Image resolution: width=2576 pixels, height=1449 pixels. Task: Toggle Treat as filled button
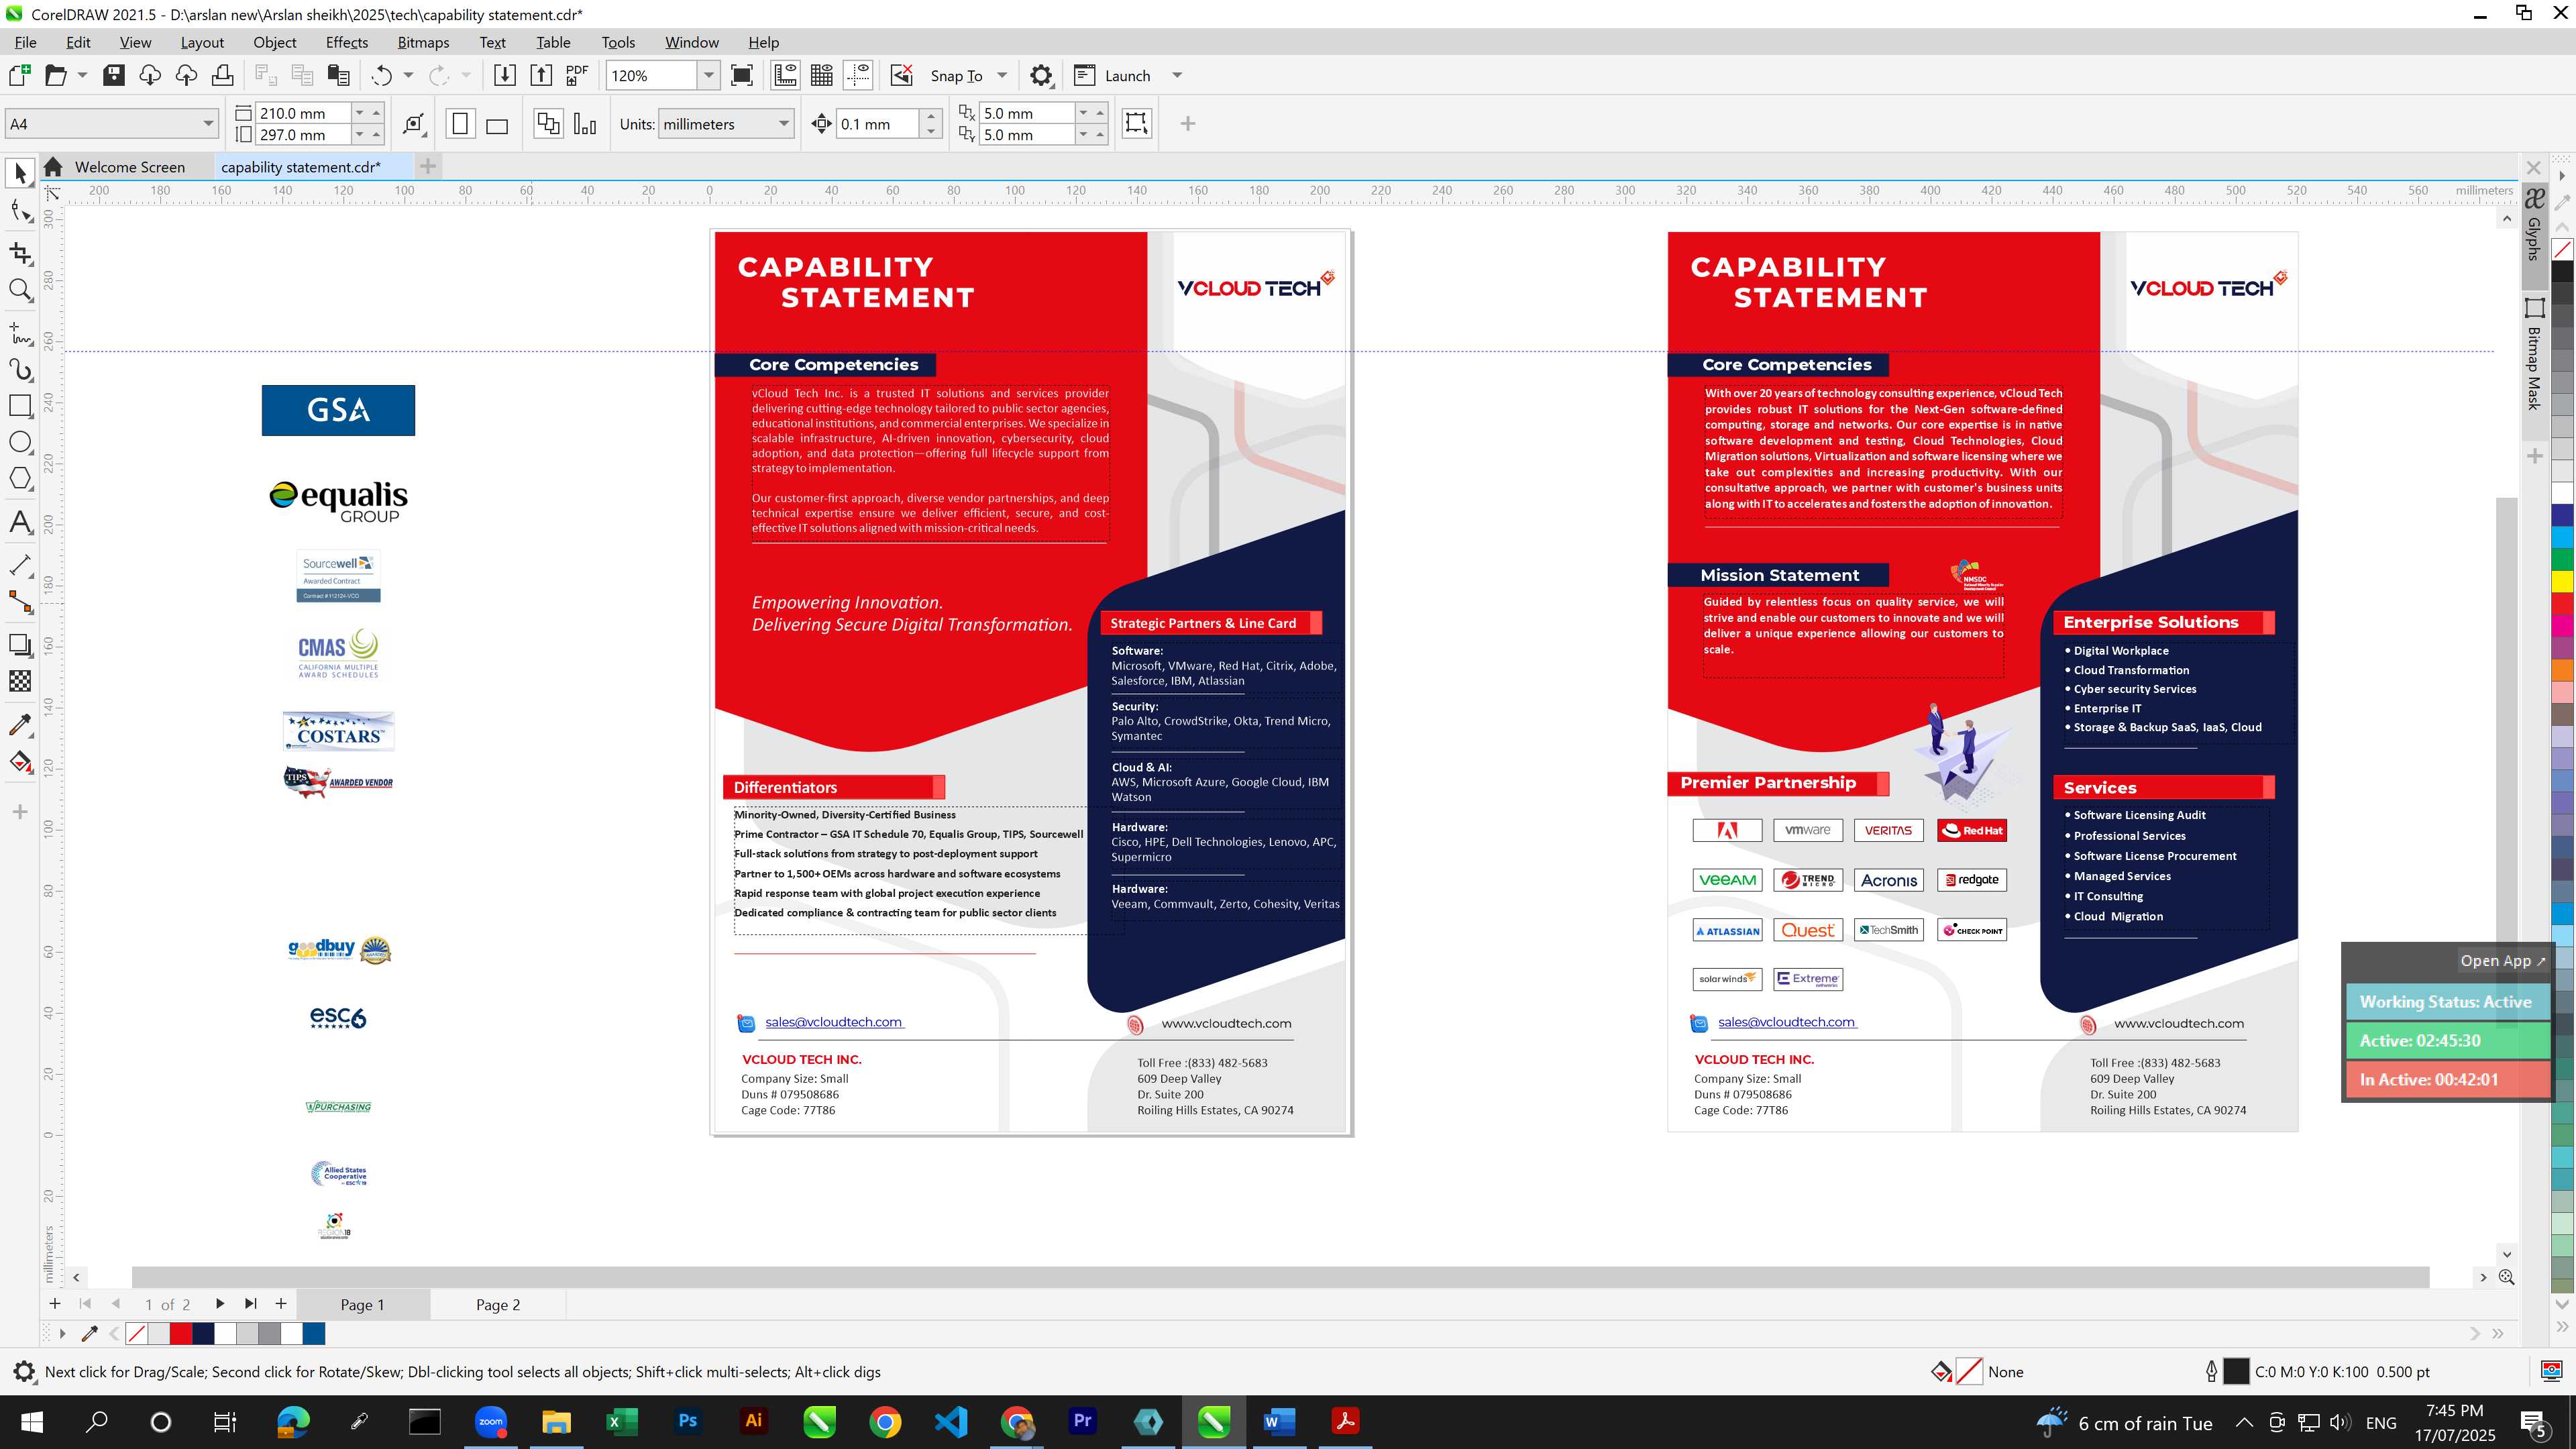point(1136,123)
